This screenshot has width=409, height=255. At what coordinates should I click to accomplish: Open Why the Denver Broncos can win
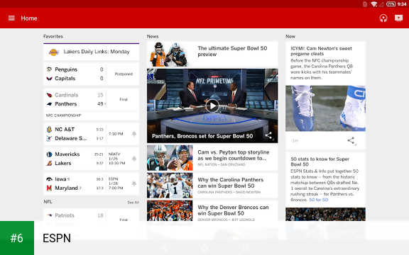(212, 211)
